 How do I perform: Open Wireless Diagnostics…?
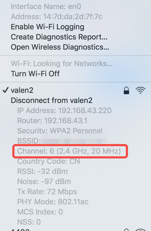click(x=60, y=47)
